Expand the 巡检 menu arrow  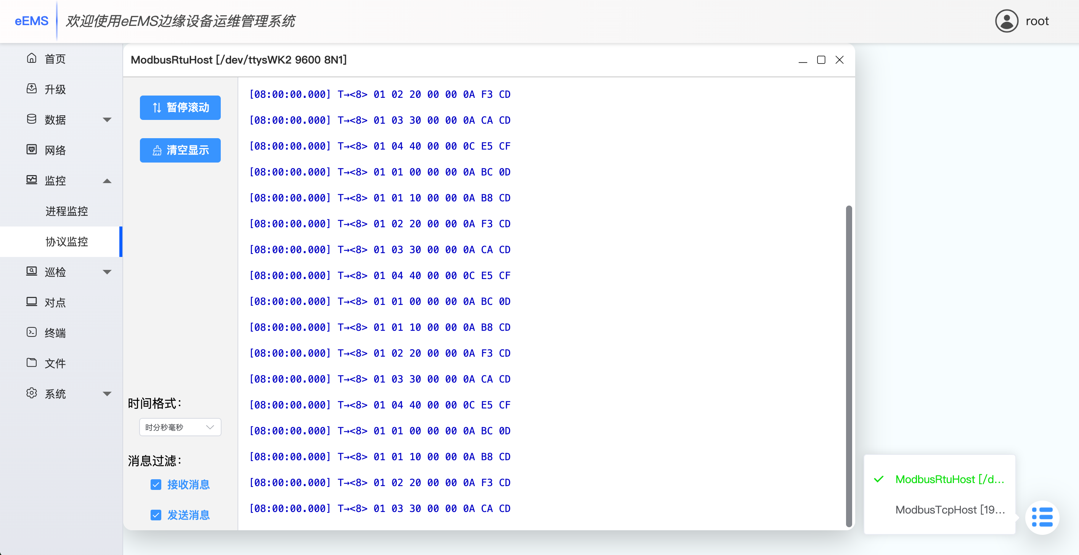[x=107, y=272]
